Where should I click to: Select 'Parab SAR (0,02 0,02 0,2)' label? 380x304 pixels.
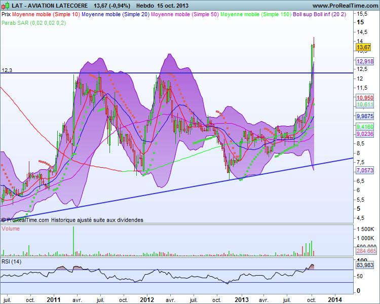33,23
